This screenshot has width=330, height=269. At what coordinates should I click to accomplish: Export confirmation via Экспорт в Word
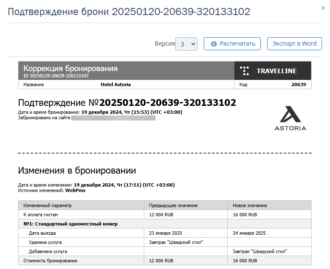pos(294,44)
